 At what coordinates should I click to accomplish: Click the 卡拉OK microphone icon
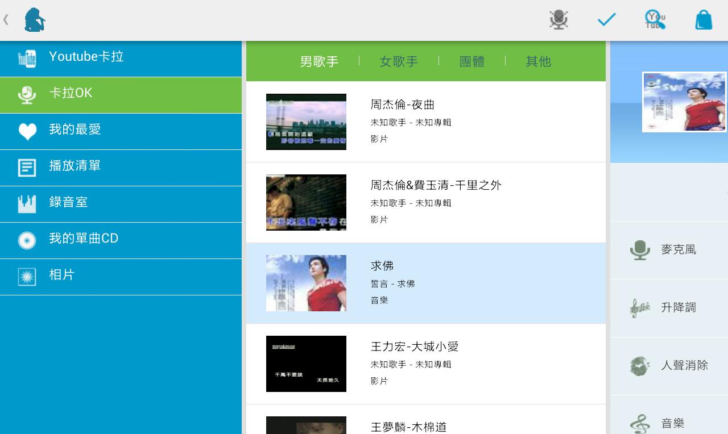pyautogui.click(x=27, y=94)
